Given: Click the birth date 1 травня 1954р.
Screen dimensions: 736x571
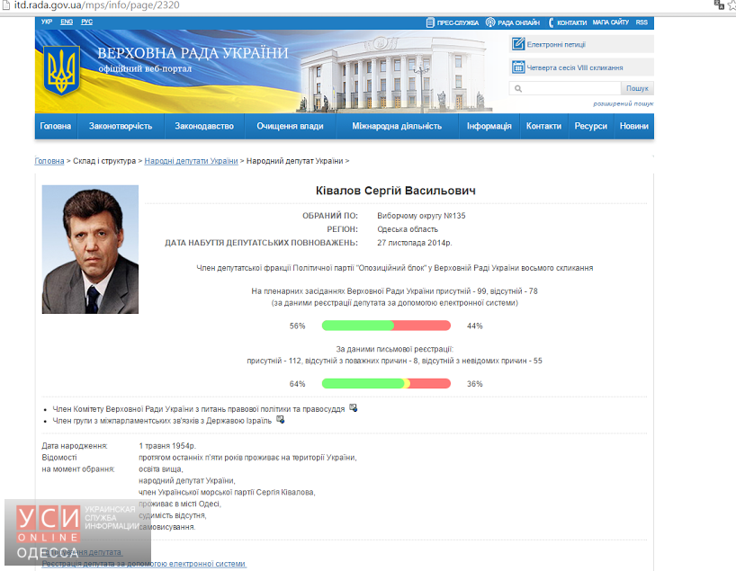Looking at the screenshot, I should pyautogui.click(x=167, y=446).
